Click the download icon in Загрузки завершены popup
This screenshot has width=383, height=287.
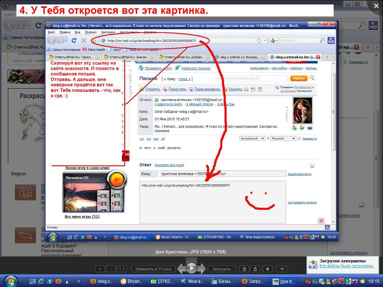[x=313, y=264]
